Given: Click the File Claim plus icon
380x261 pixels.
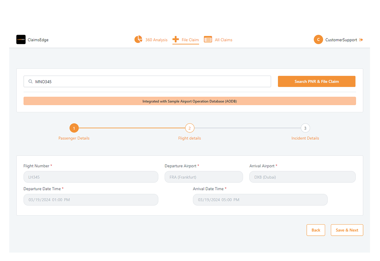Looking at the screenshot, I should tap(176, 39).
